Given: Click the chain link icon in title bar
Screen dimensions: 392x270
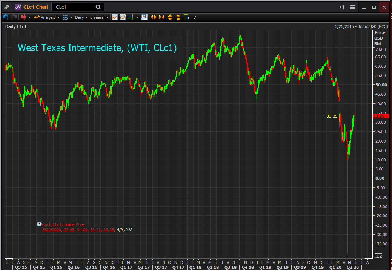Looking at the screenshot, I should tap(6, 7).
